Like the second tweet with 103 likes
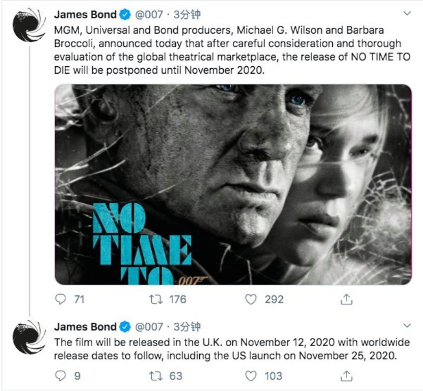The image size is (423, 391). [251, 376]
